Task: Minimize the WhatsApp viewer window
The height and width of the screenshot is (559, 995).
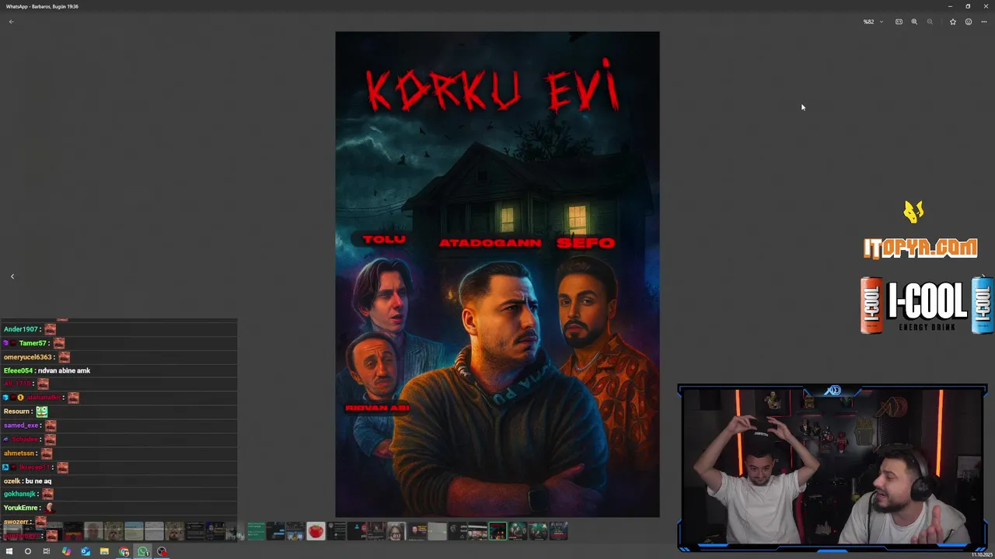Action: click(x=950, y=6)
